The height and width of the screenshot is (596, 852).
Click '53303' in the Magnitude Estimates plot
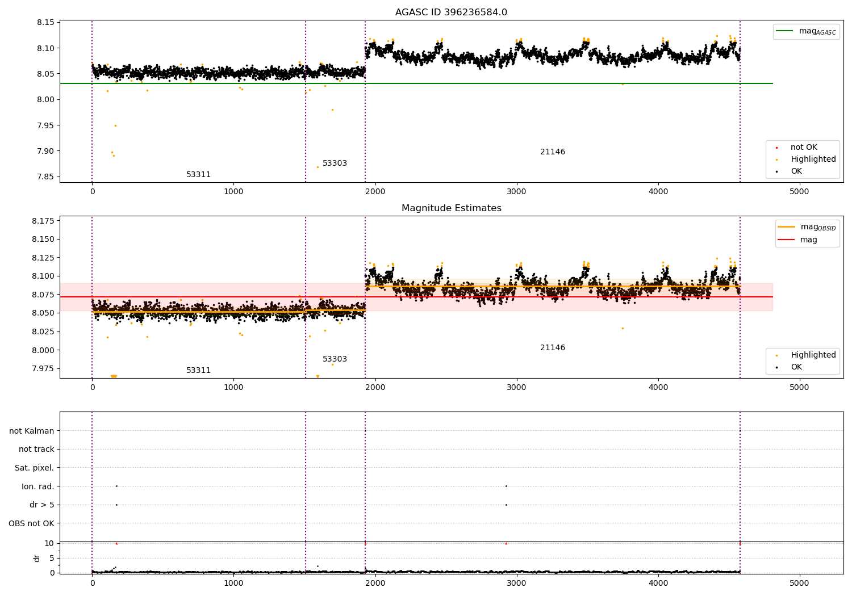(335, 359)
